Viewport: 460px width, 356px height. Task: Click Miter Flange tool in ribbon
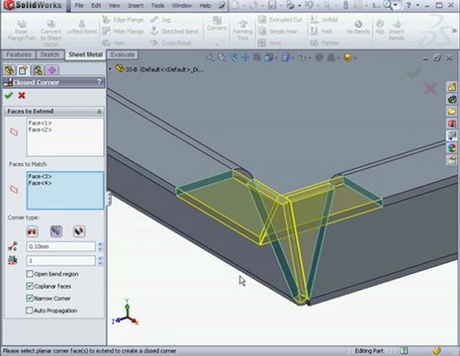point(123,32)
